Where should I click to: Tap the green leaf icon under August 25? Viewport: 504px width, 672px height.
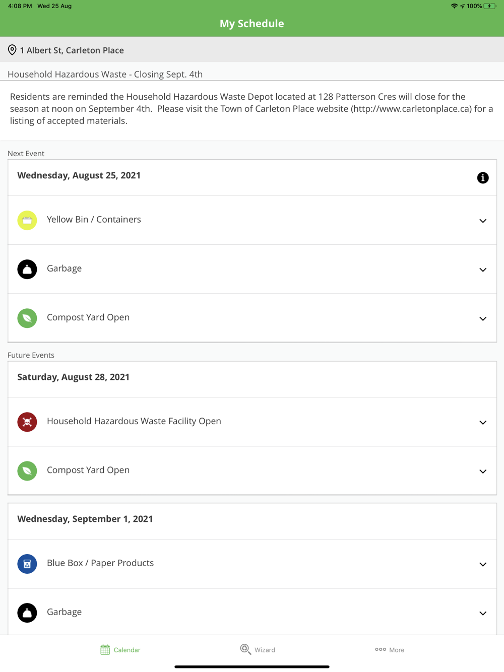[27, 318]
